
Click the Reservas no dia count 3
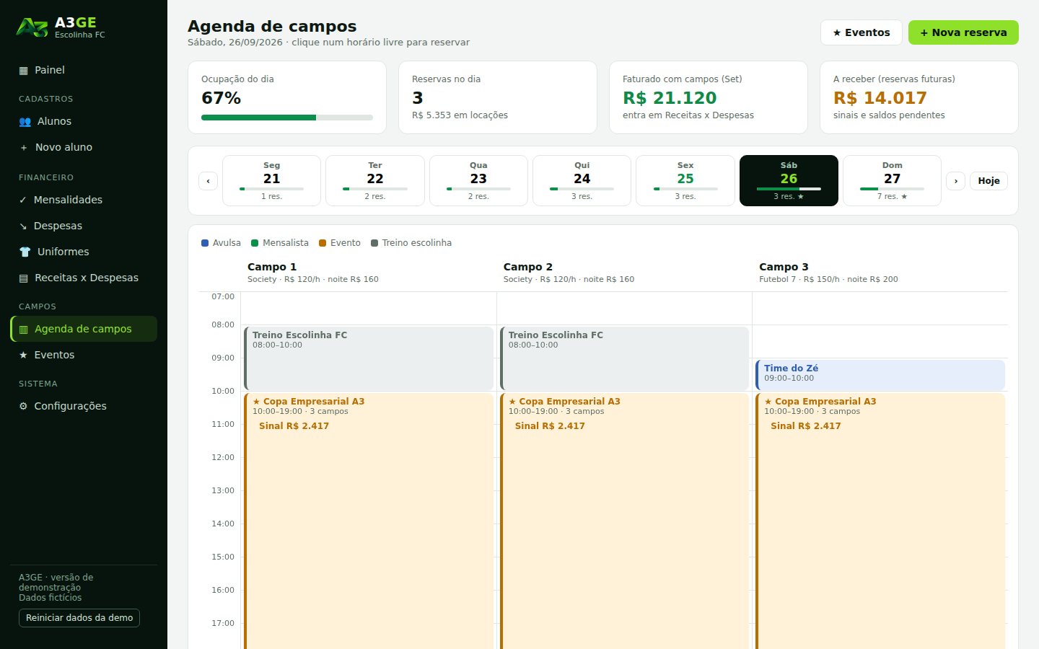click(418, 98)
